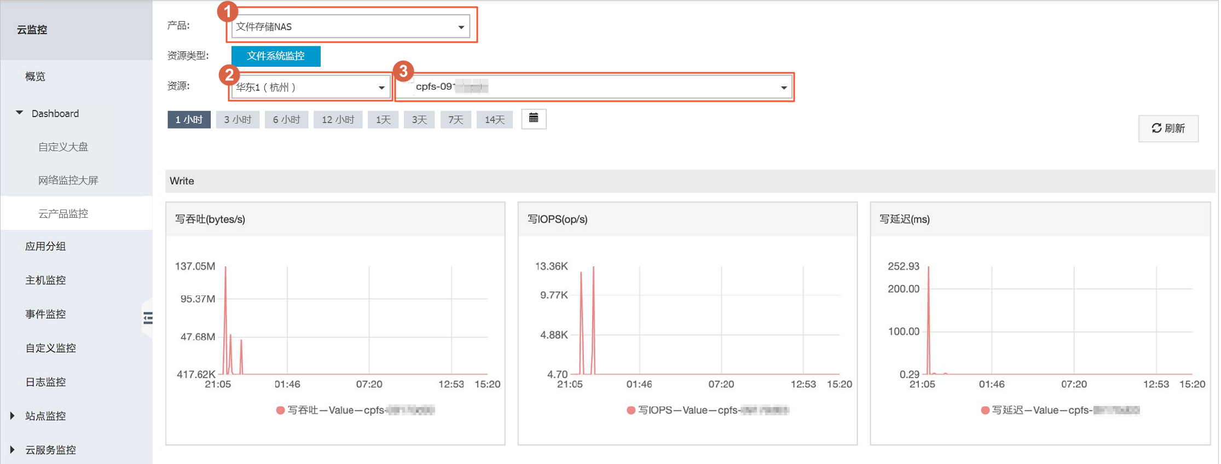Image resolution: width=1221 pixels, height=464 pixels.
Task: Toggle the 写延迟 legend series marker
Action: 985,410
